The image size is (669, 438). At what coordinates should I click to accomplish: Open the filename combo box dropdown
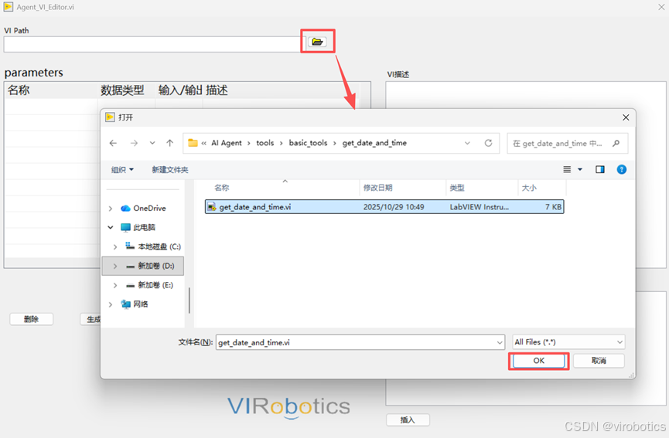pos(500,342)
